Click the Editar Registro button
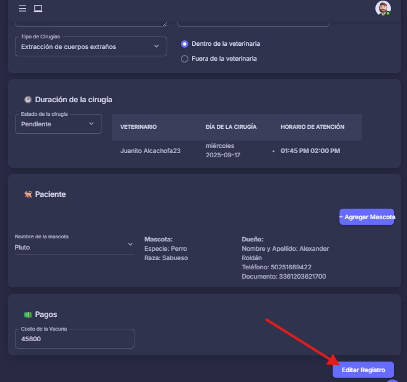Image resolution: width=407 pixels, height=382 pixels. click(363, 370)
